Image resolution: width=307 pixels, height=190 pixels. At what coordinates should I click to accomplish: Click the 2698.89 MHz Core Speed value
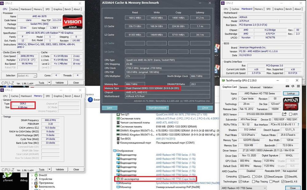tap(27, 56)
